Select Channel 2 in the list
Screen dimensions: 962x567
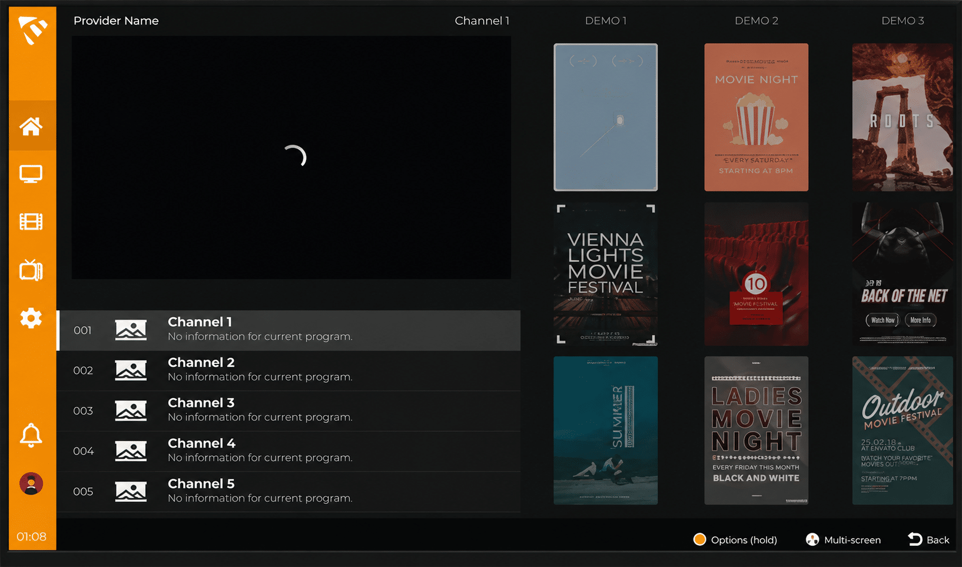288,370
